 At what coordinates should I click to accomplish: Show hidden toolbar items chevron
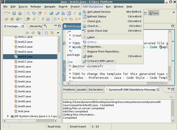173,12
